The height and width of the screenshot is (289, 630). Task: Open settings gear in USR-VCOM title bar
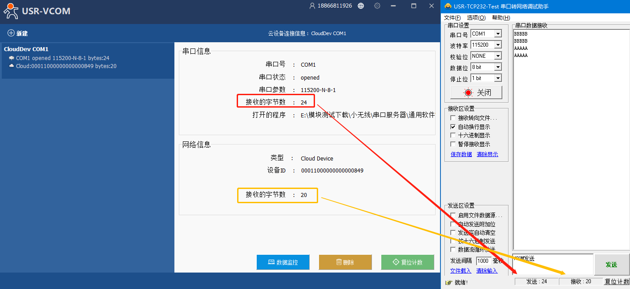pos(377,6)
